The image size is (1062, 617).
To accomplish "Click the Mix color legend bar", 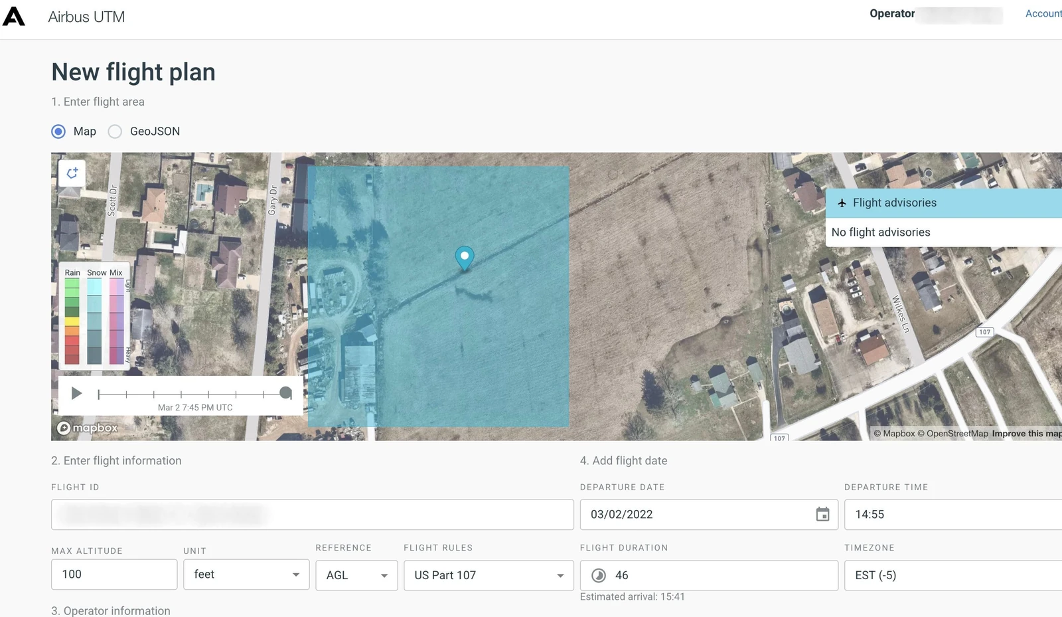I will click(116, 321).
